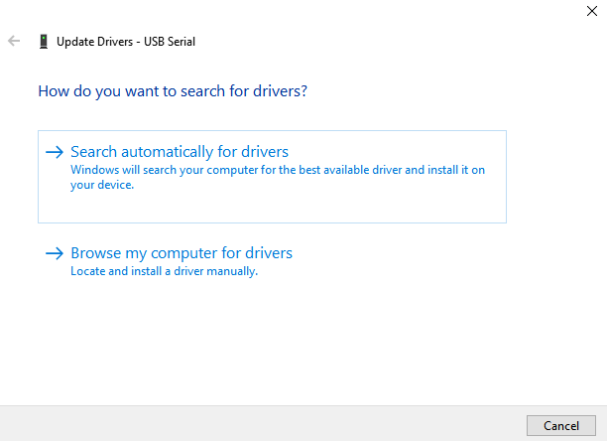Click the 'How do you want to search' heading
Viewport: 607px width, 441px height.
(x=173, y=91)
